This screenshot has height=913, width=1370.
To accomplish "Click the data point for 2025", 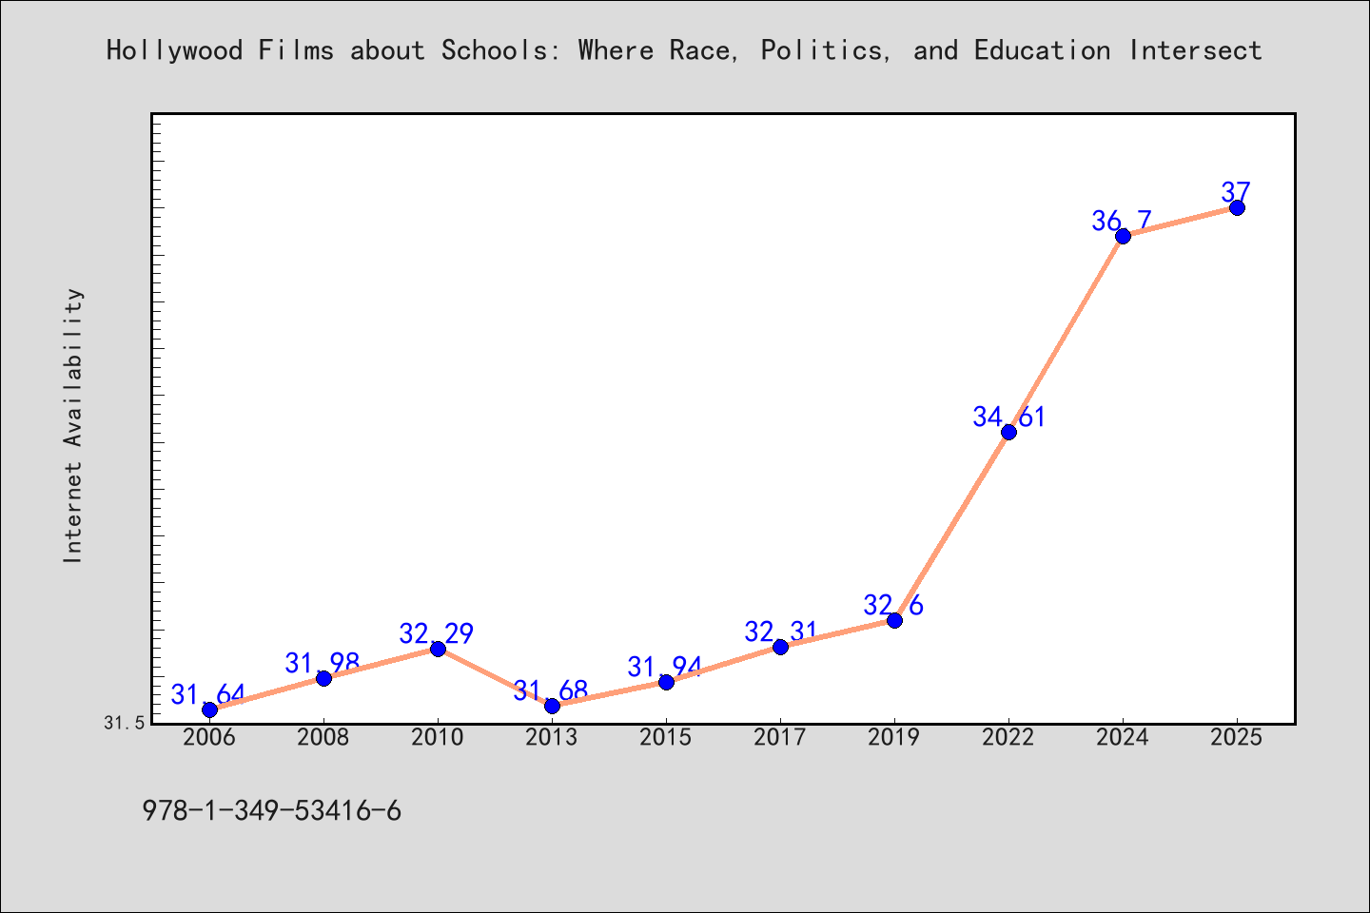I will tap(1237, 207).
